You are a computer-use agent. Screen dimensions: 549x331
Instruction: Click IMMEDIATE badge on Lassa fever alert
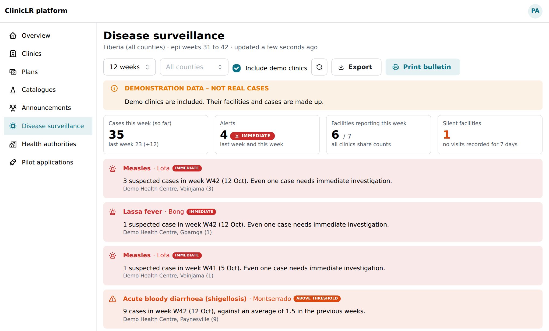click(x=201, y=212)
